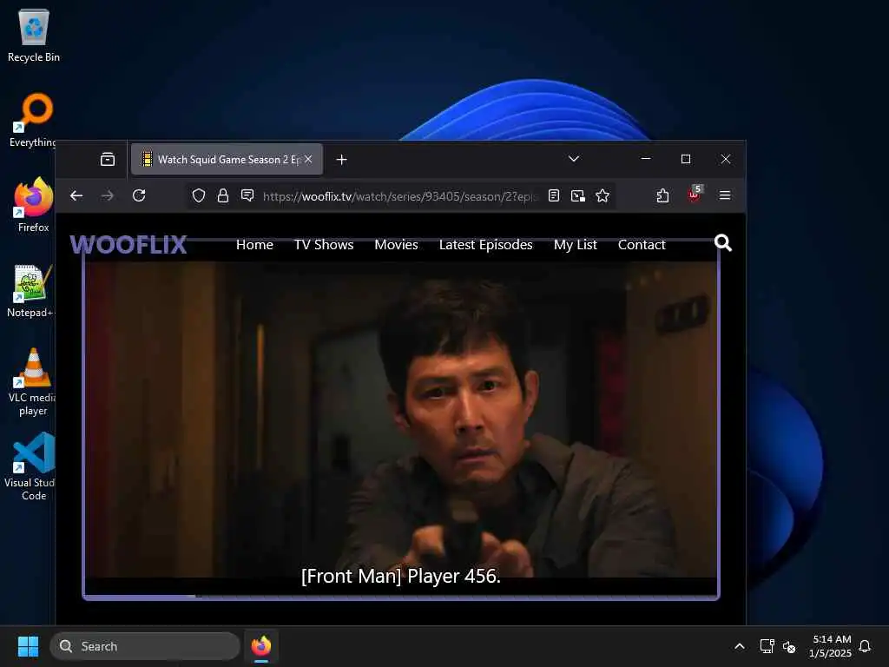Go to Home in Wooflix navigation
889x667 pixels.
point(254,244)
